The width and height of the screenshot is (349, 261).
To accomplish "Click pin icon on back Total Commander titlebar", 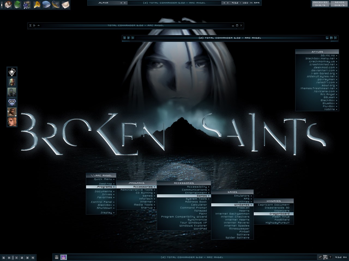I will pyautogui.click(x=34, y=26).
